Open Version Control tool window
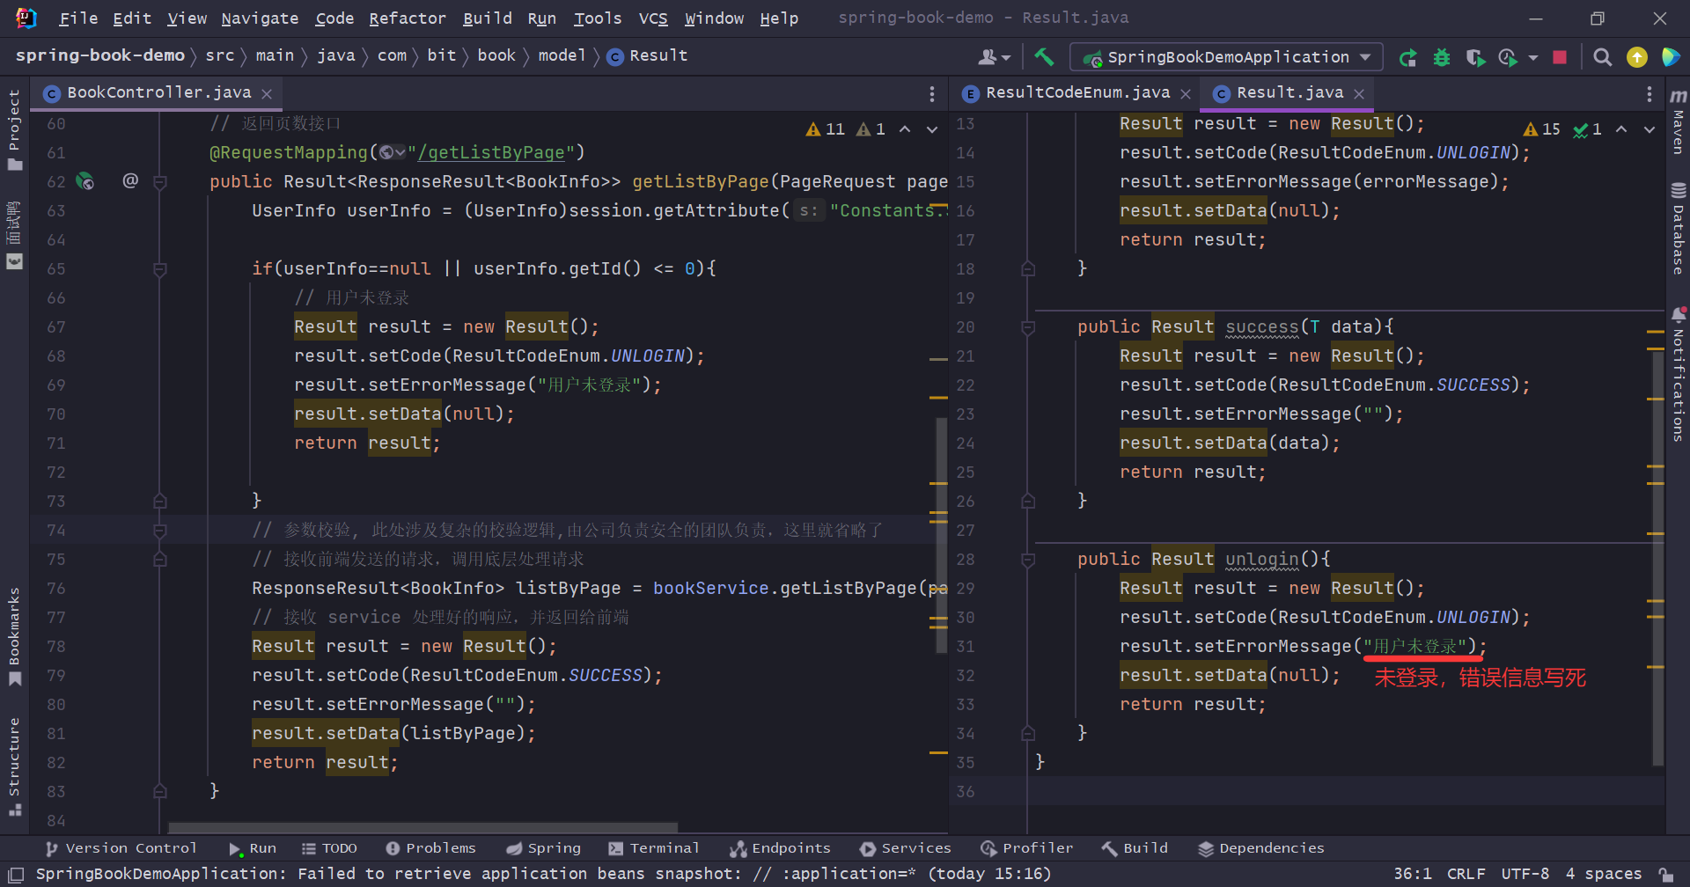The width and height of the screenshot is (1690, 887). pos(121,848)
